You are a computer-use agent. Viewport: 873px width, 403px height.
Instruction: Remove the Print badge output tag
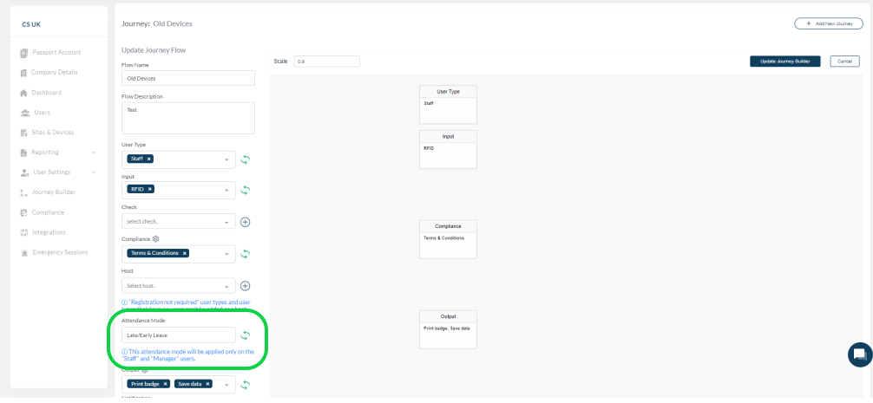[x=166, y=384]
